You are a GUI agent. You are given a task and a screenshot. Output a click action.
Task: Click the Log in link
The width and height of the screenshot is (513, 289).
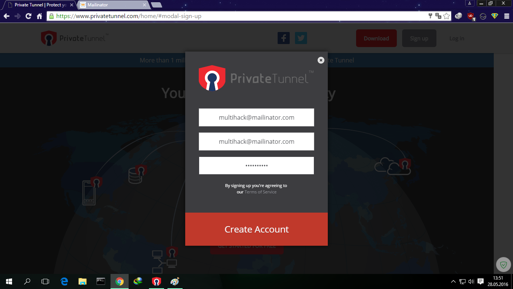tap(457, 38)
